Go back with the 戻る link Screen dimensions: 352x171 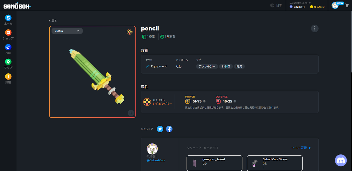click(53, 21)
